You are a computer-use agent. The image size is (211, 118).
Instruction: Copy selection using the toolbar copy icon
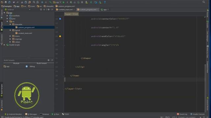pos(26,2)
